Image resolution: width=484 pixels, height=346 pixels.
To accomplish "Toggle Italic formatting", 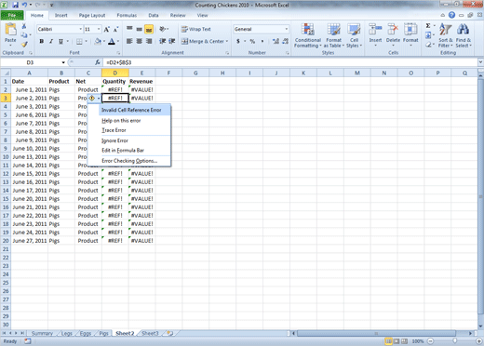I will coord(51,41).
